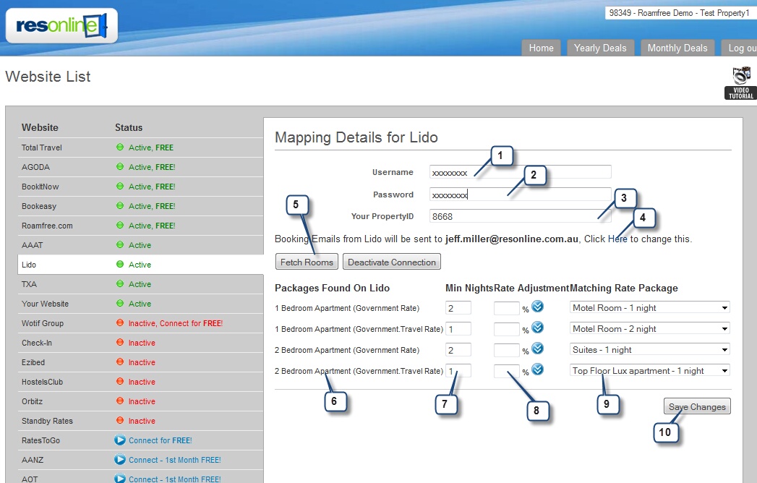Viewport: 757px width, 483px height.
Task: Go to the Home tab
Action: (x=542, y=48)
